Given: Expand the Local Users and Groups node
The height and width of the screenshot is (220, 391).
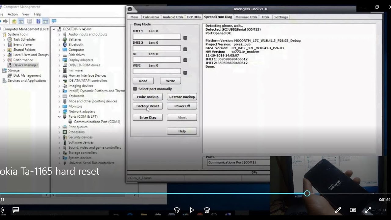Looking at the screenshot, I should [x=4, y=55].
